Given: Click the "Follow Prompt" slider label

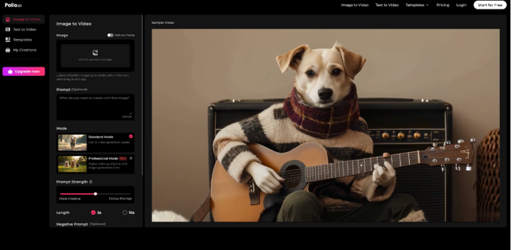Looking at the screenshot, I should pos(120,199).
